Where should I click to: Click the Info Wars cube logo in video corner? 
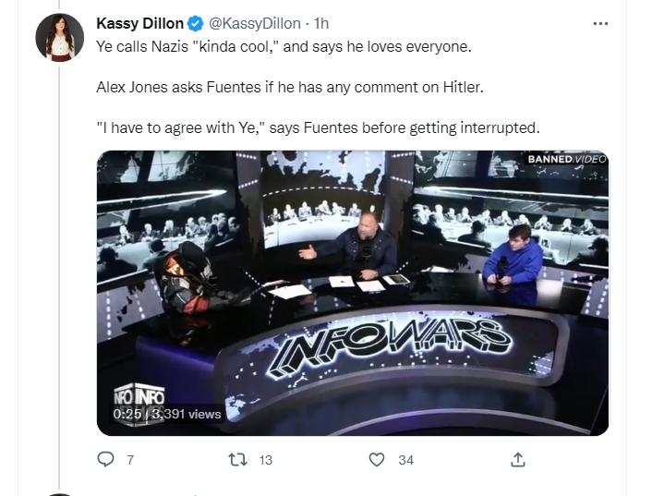point(139,403)
